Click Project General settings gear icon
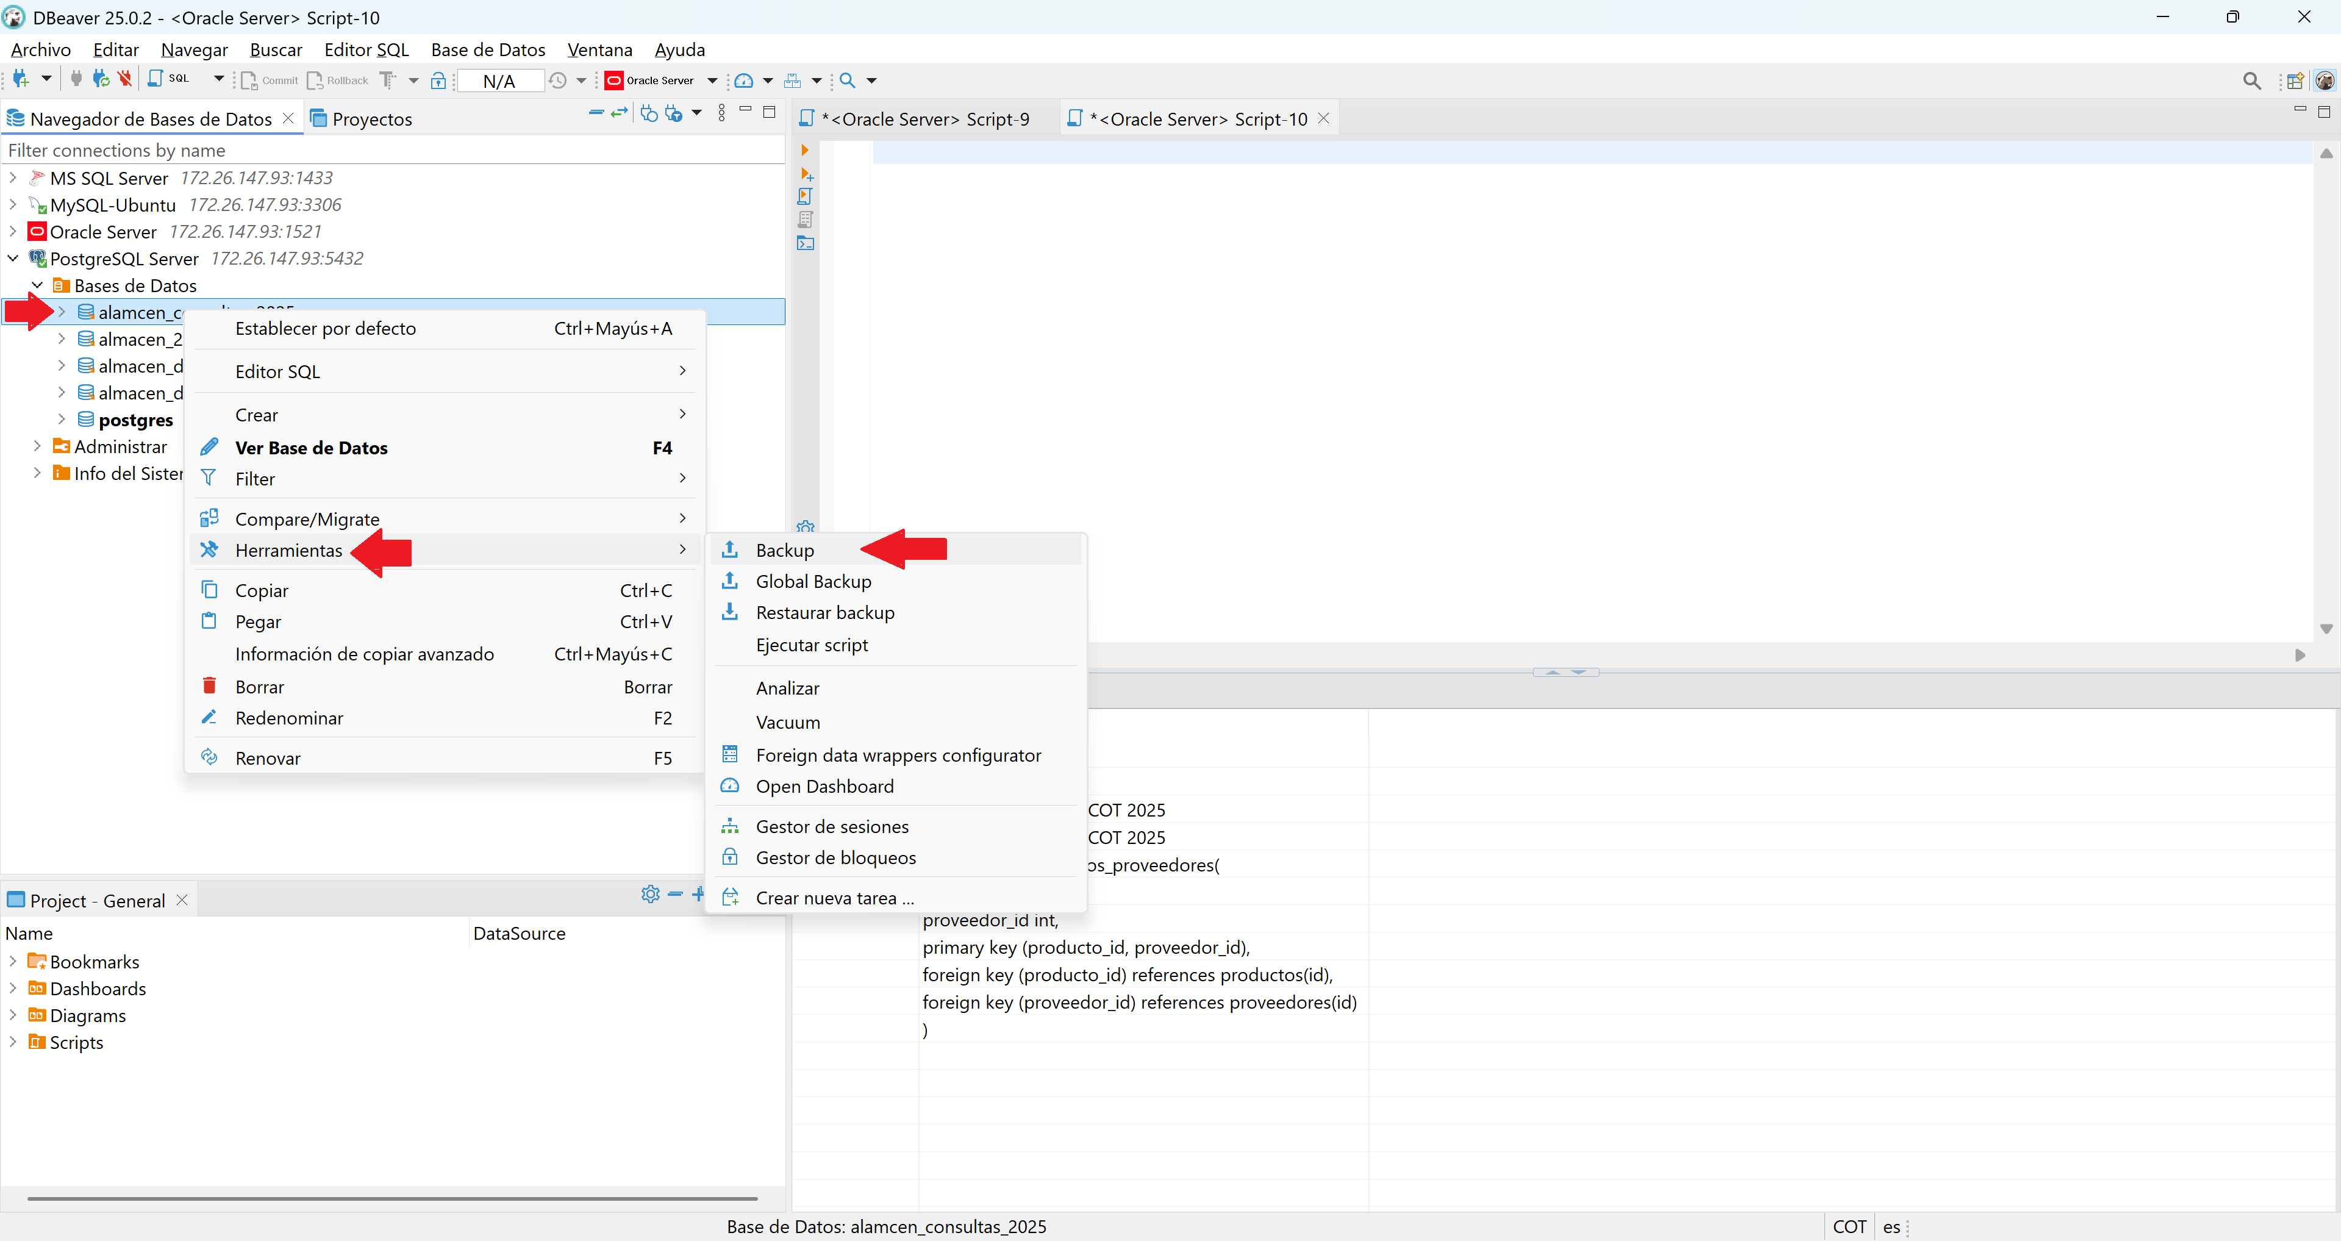This screenshot has height=1241, width=2341. point(650,894)
